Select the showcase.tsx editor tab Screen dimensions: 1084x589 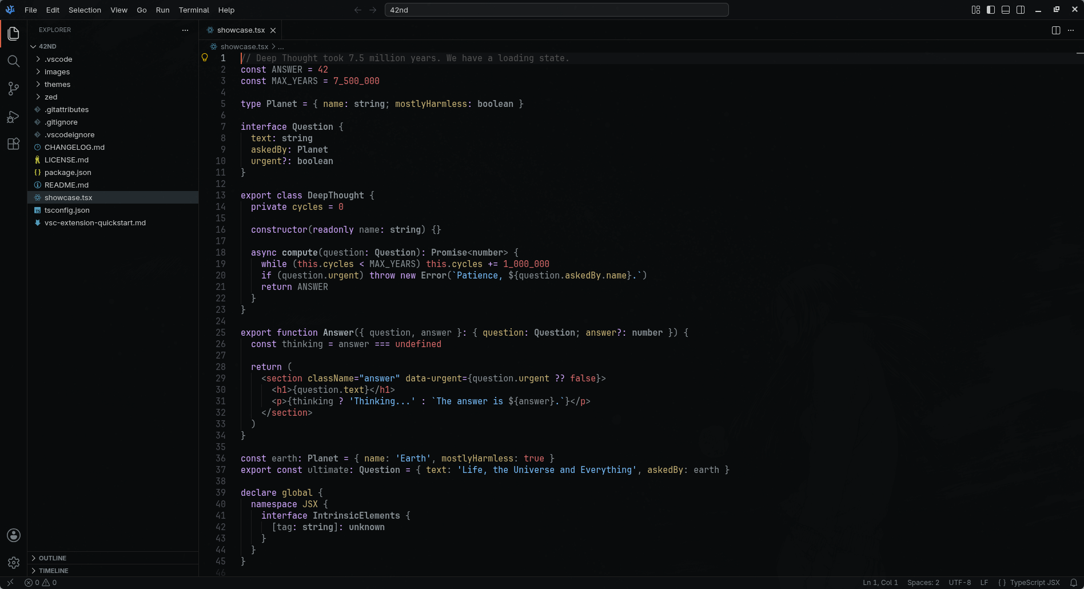tap(240, 30)
